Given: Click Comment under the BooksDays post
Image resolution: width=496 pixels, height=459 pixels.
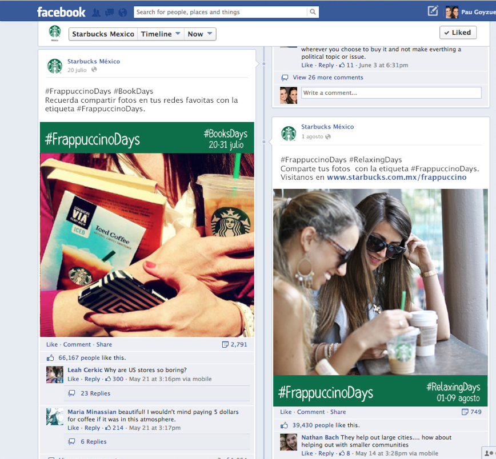Looking at the screenshot, I should point(77,344).
